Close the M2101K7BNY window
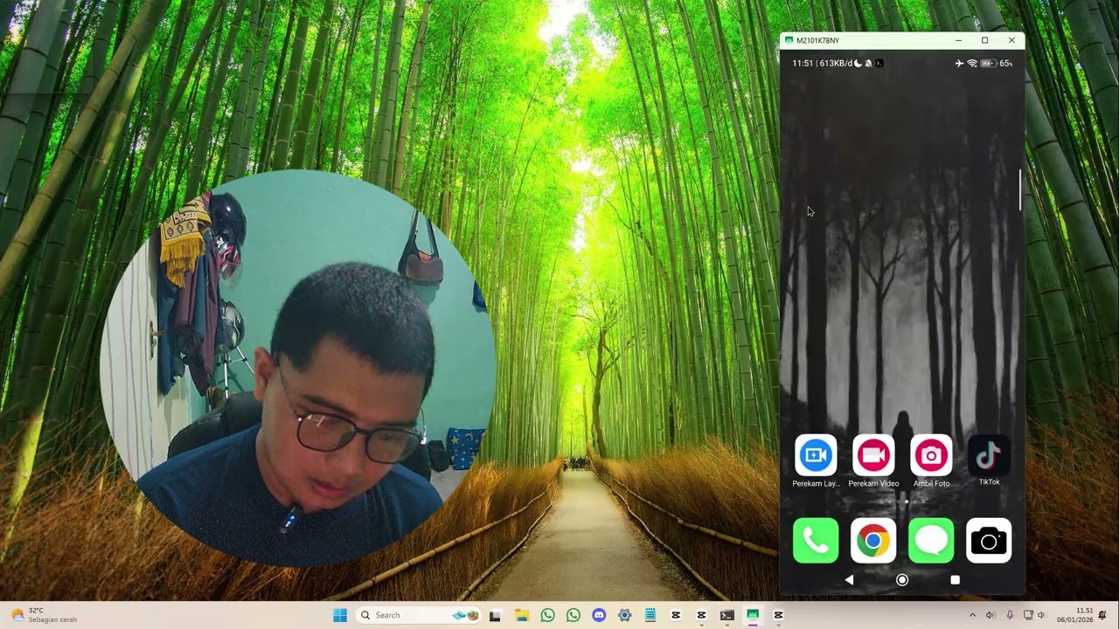The width and height of the screenshot is (1119, 629). [1011, 40]
